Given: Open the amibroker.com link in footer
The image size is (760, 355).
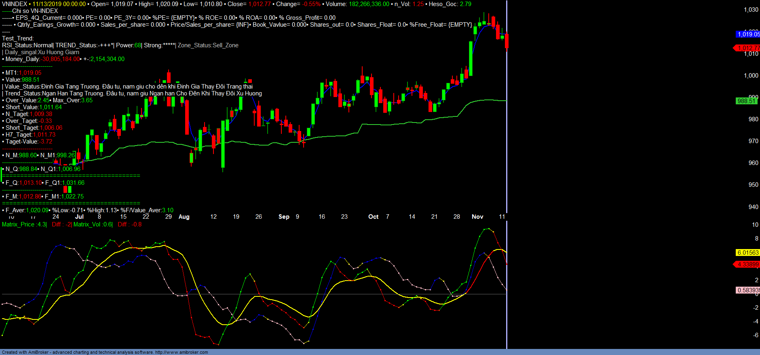Looking at the screenshot, I should pos(181,352).
